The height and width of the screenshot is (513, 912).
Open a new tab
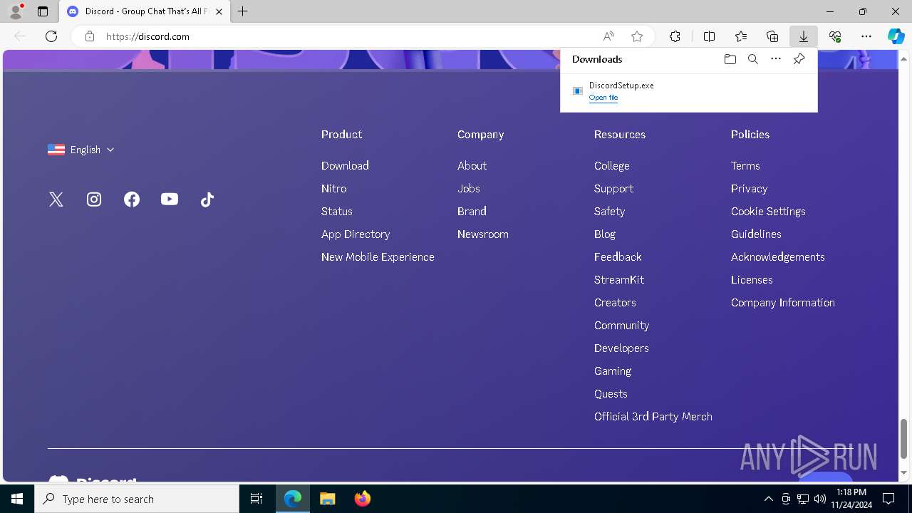coord(243,11)
